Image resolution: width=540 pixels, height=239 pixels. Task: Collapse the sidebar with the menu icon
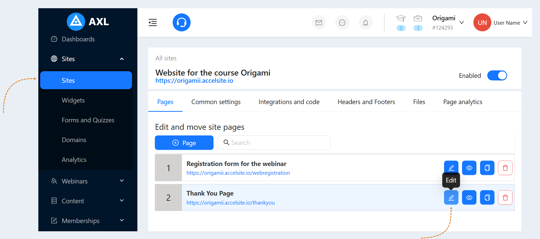[x=153, y=23]
